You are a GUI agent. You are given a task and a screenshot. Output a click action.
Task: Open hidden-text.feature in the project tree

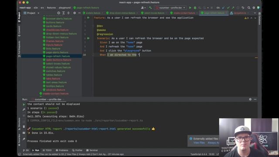[57, 38]
